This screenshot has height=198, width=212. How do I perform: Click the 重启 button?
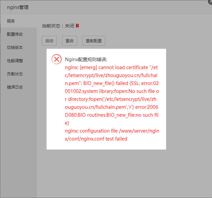pos(70,41)
